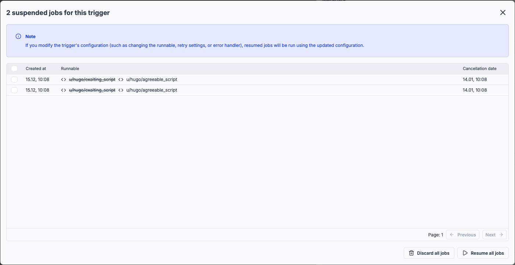Screen dimensions: 515x265
Task: Click code icon before exalting_script in second row
Action: coord(64,90)
